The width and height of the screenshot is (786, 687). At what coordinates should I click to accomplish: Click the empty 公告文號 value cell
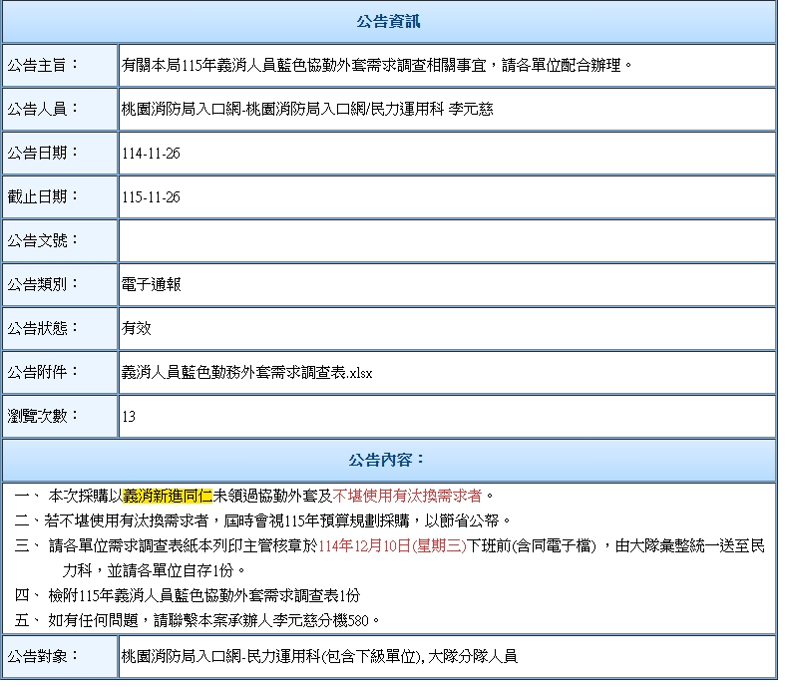[x=446, y=241]
